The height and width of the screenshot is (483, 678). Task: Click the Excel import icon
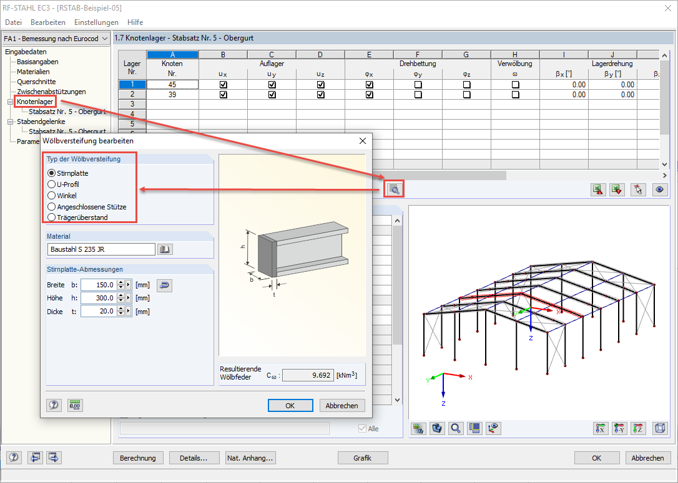tap(617, 189)
